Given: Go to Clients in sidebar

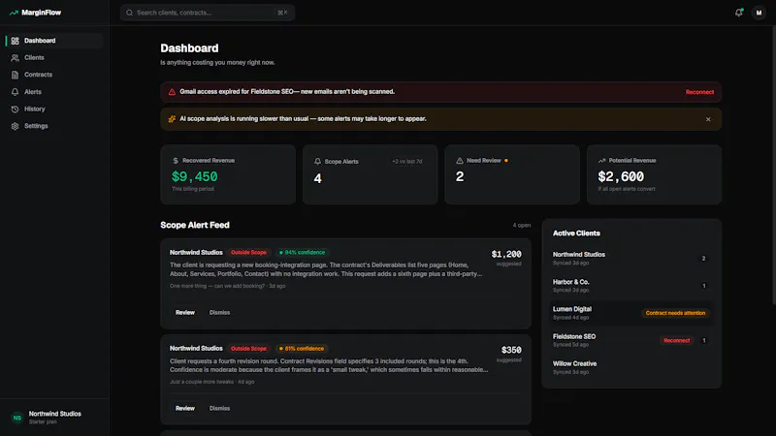Looking at the screenshot, I should [54, 58].
